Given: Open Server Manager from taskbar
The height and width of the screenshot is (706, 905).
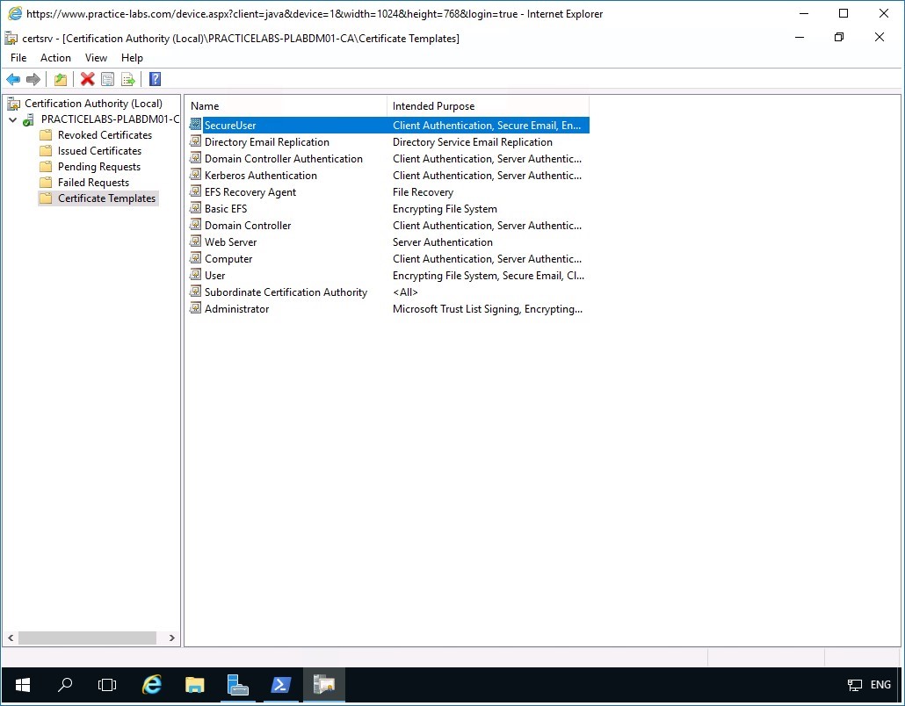Looking at the screenshot, I should (x=238, y=685).
